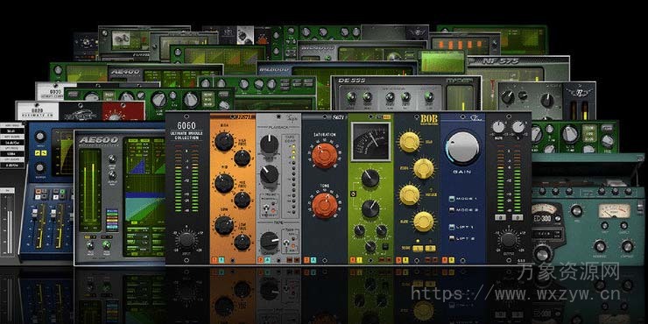Image resolution: width=648 pixels, height=324 pixels.
Task: Click the left white knob atop output module
Action: [x=499, y=127]
